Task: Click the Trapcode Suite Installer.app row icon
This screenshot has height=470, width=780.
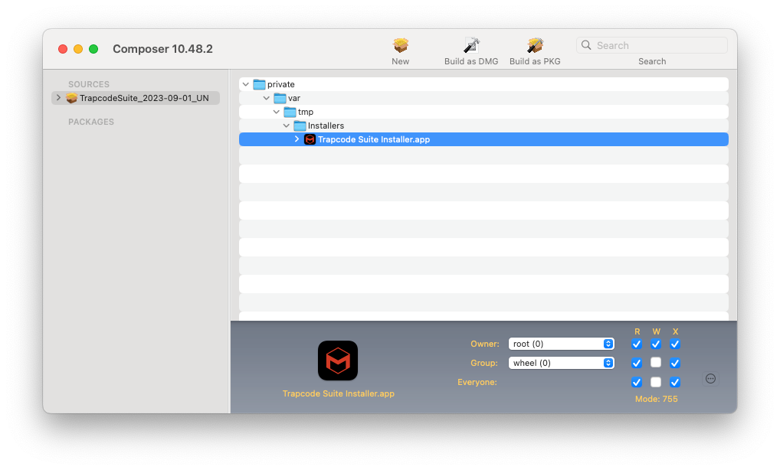Action: pos(310,139)
